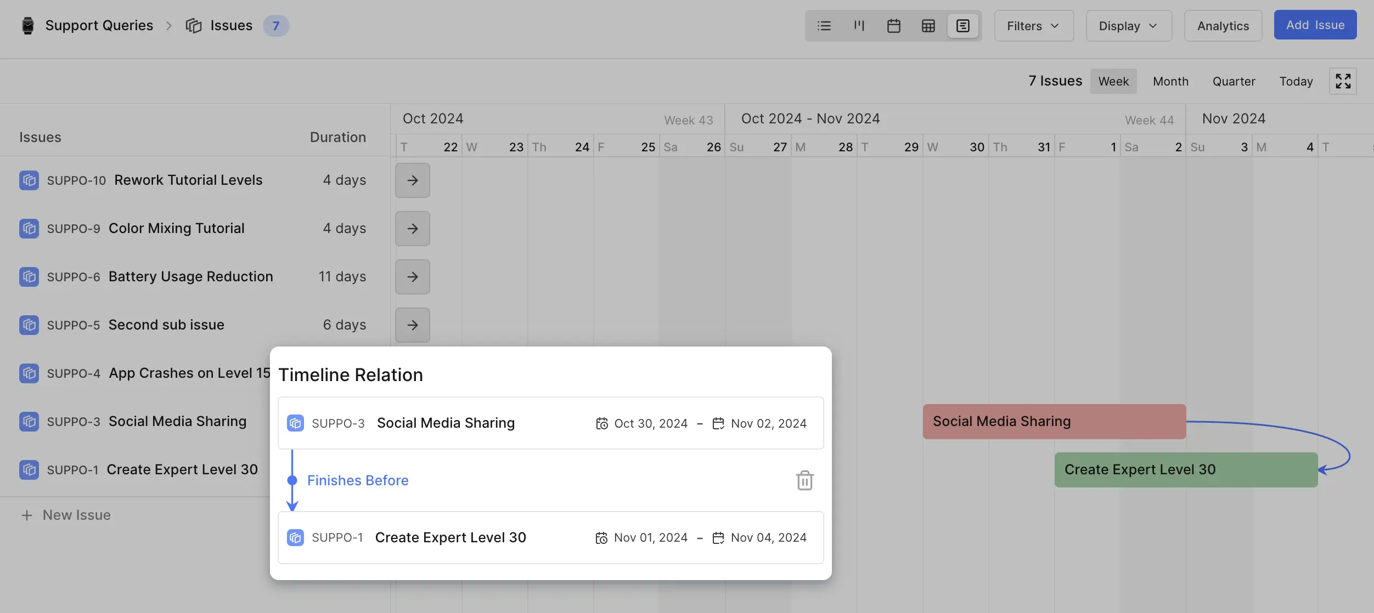Screen dimensions: 1374x613
Task: Delete the Finishes Before relation
Action: tap(803, 480)
